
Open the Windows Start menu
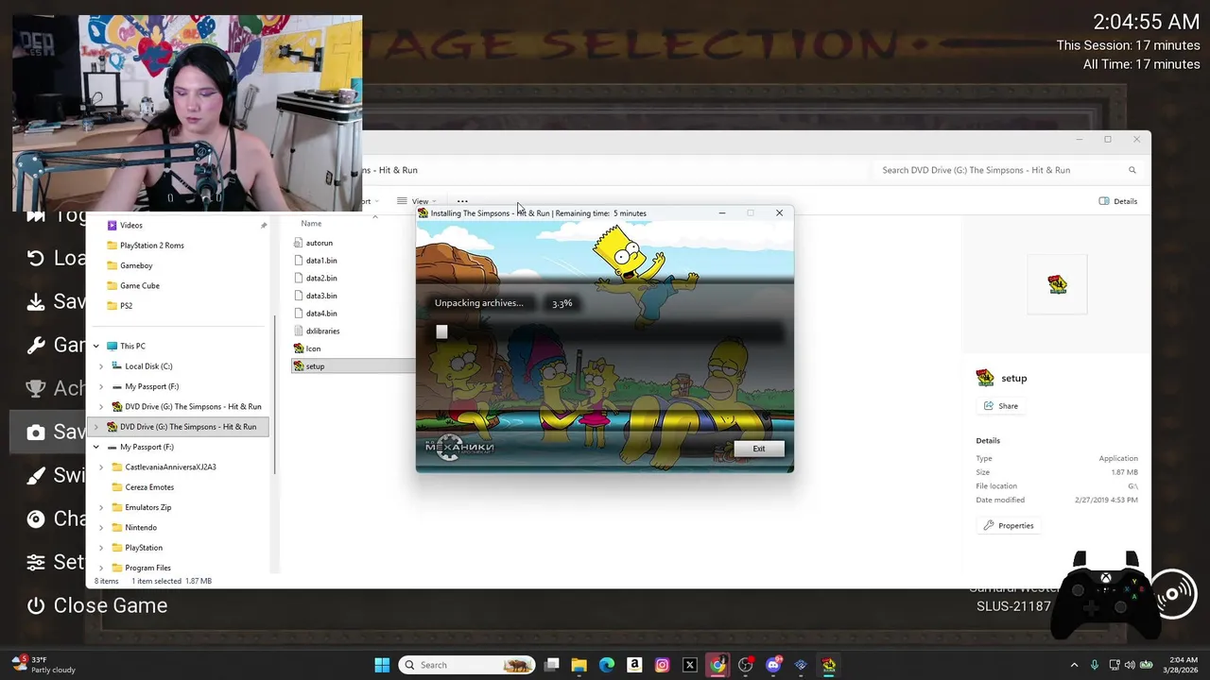click(x=382, y=665)
